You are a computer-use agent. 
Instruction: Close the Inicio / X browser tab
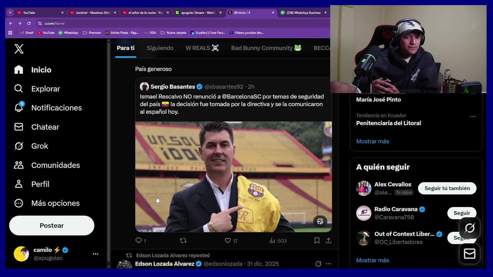point(273,13)
